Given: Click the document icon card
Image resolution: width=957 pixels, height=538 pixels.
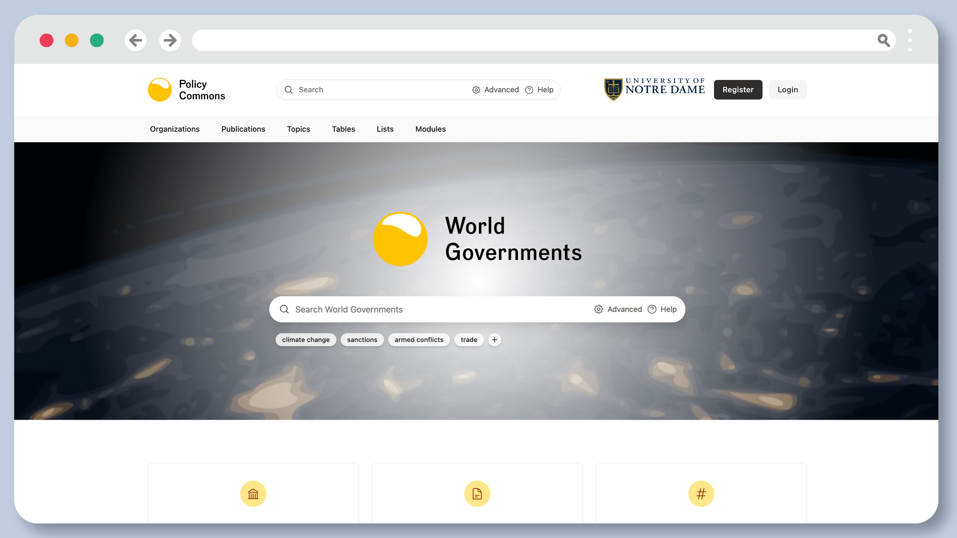Looking at the screenshot, I should click(x=477, y=494).
